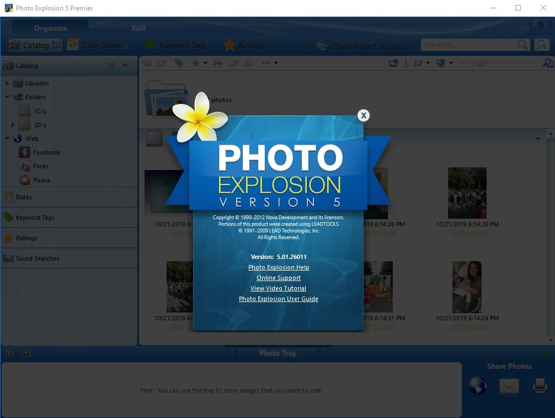The image size is (555, 418).
Task: Open the star rating dropdown arrow
Action: click(x=205, y=63)
